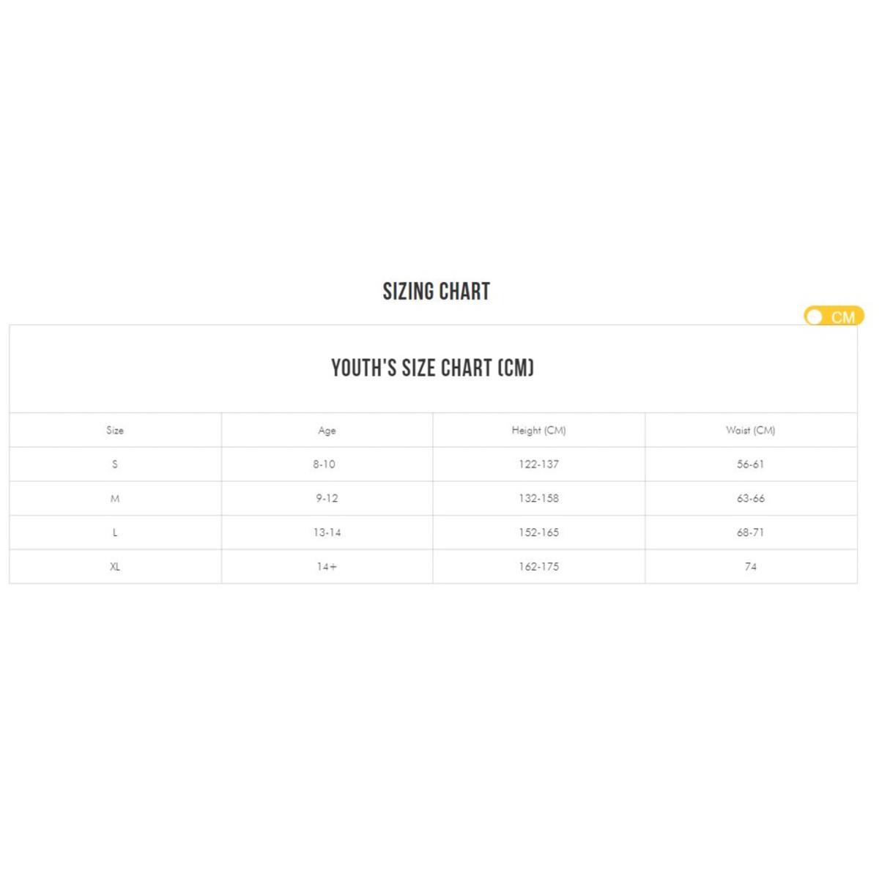Click the 162-175 height cell

pos(538,566)
